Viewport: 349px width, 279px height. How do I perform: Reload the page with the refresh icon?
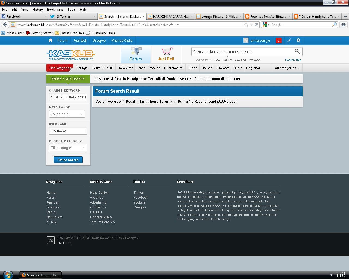pyautogui.click(x=256, y=25)
